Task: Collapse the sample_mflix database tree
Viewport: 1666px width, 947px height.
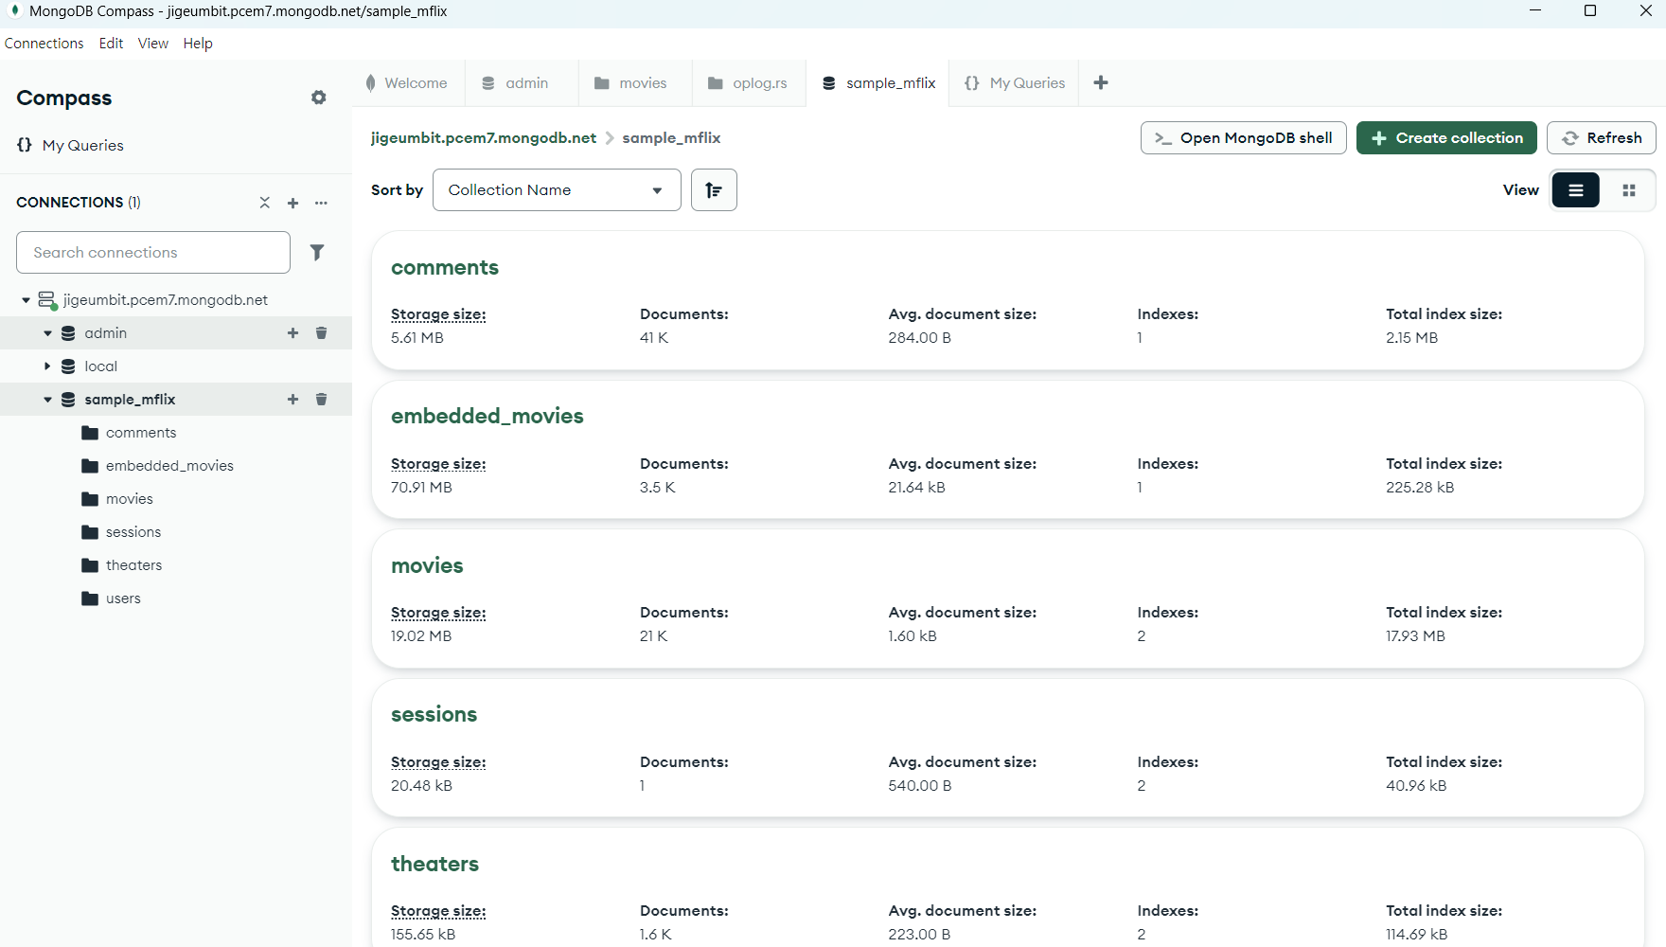Action: (x=47, y=400)
